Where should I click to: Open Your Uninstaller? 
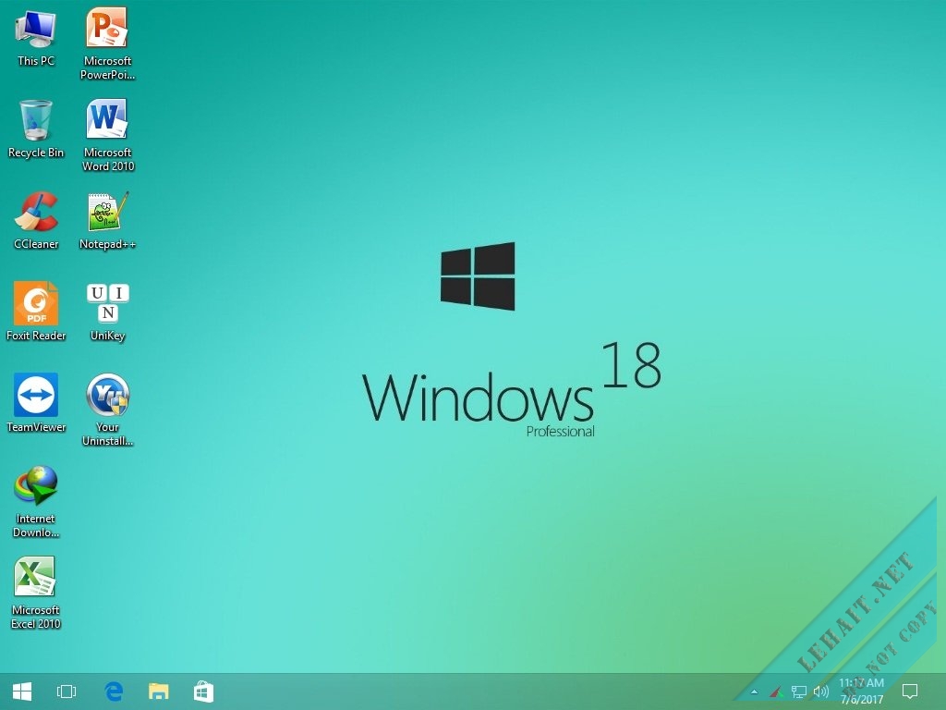pyautogui.click(x=106, y=398)
